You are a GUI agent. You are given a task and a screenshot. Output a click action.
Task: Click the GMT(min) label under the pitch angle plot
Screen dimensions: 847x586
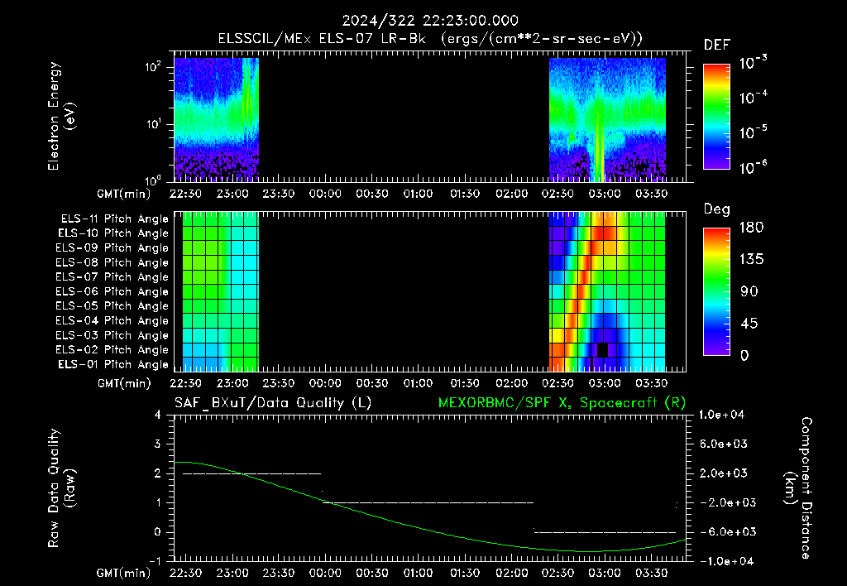coord(124,383)
